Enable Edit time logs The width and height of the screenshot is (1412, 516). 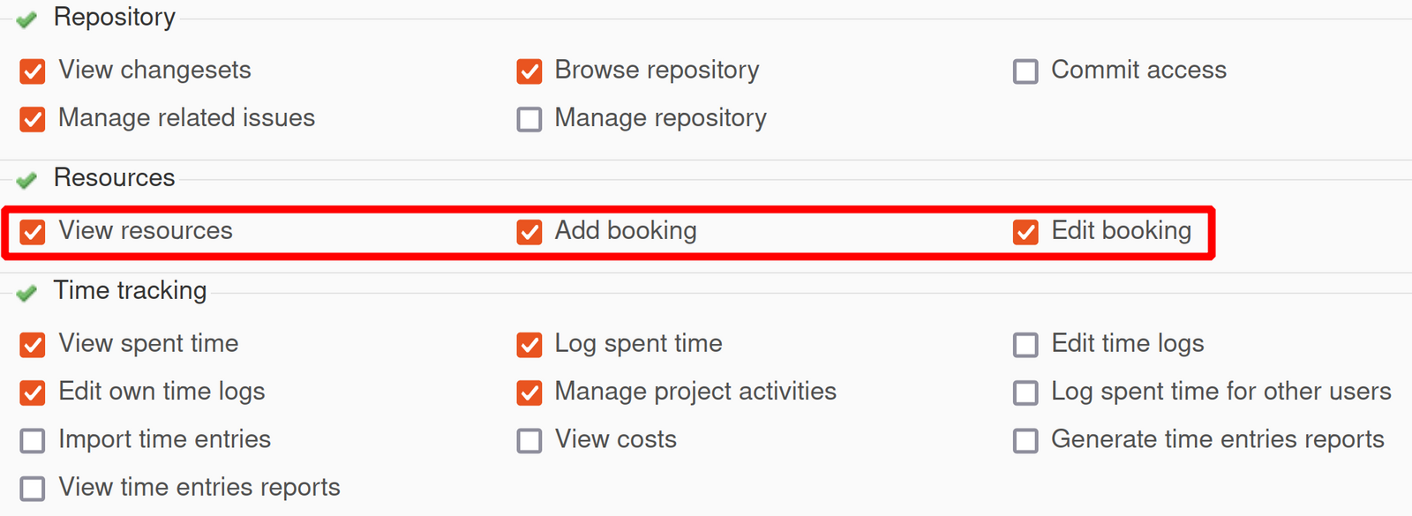tap(1025, 345)
